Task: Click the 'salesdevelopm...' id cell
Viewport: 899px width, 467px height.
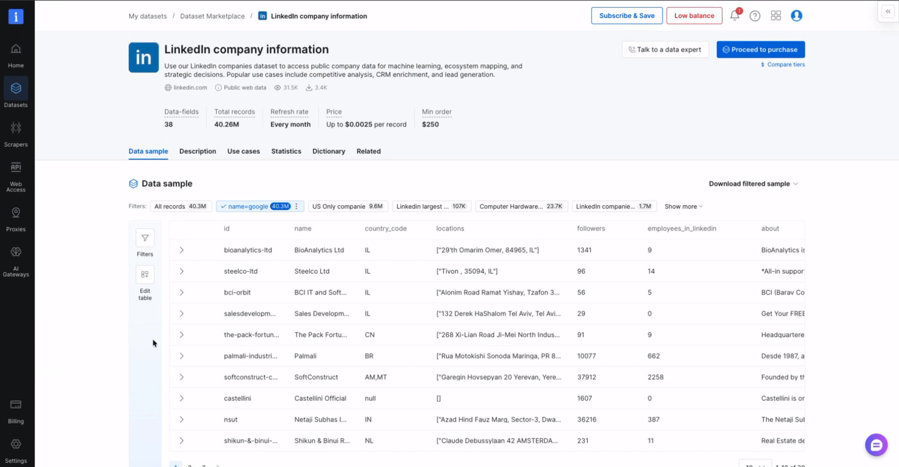Action: pos(250,313)
